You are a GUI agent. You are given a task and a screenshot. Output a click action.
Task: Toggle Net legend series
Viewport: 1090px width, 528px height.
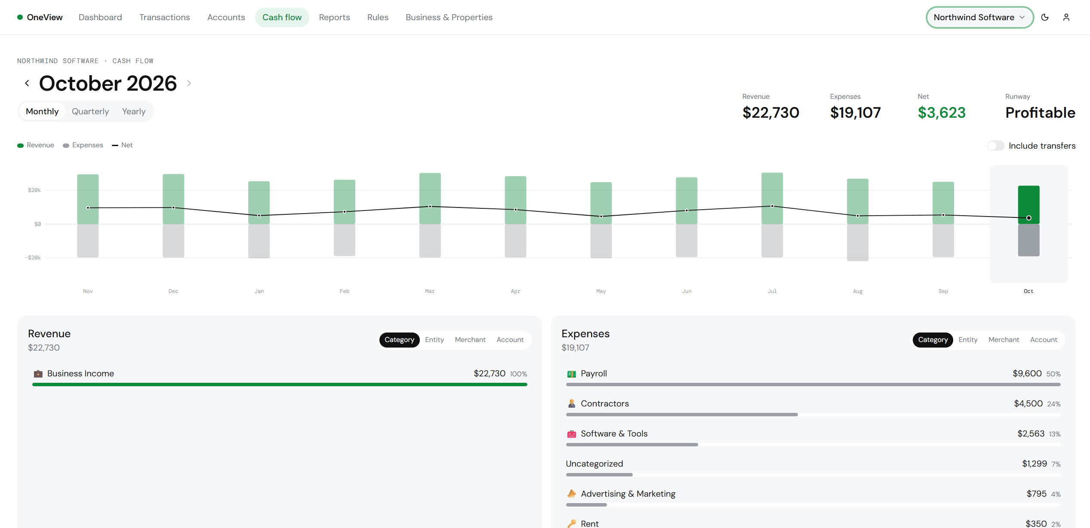click(x=122, y=145)
